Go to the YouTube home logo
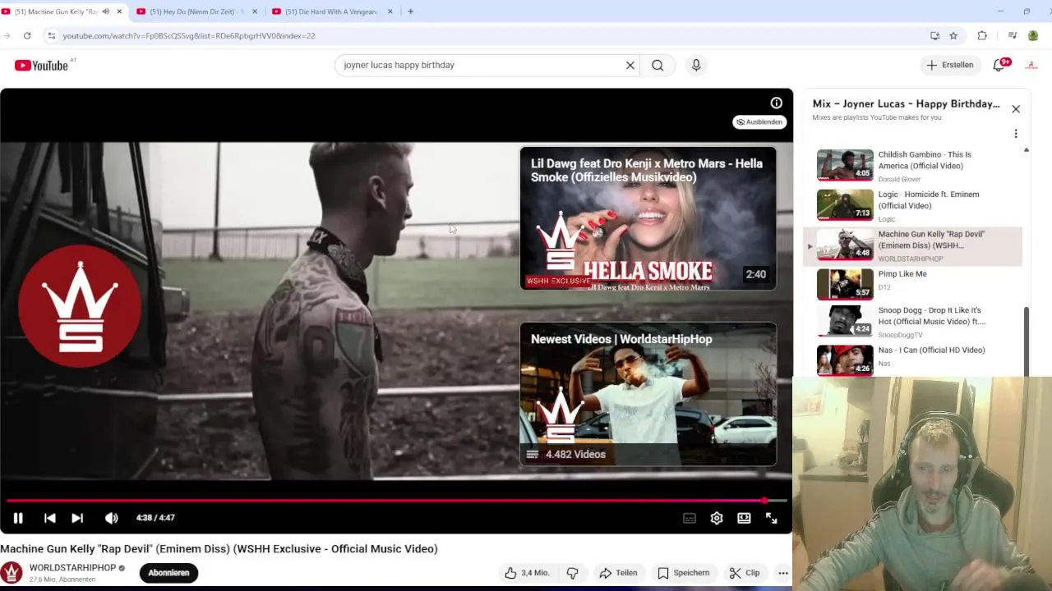The height and width of the screenshot is (591, 1052). coord(41,65)
